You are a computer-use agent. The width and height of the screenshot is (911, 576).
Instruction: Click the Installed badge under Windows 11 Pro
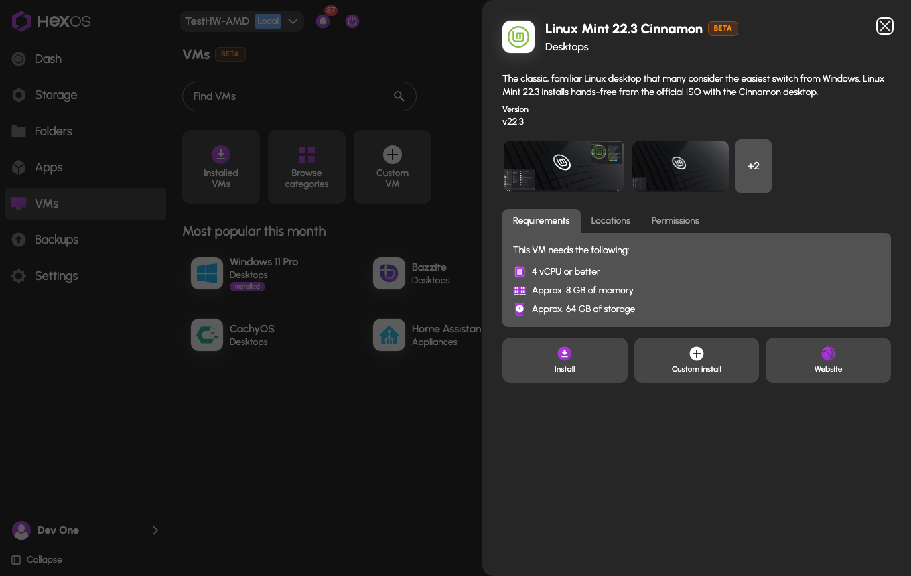247,287
